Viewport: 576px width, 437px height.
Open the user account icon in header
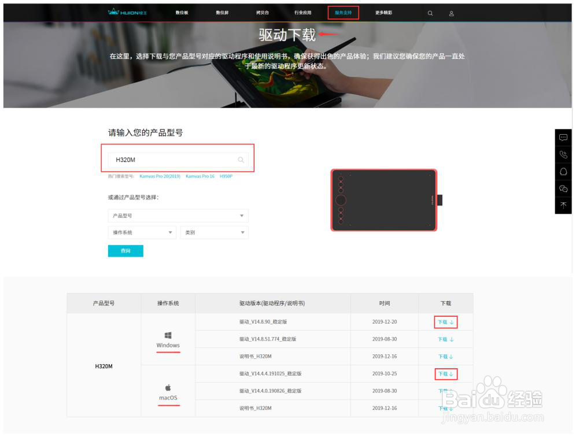pos(452,13)
